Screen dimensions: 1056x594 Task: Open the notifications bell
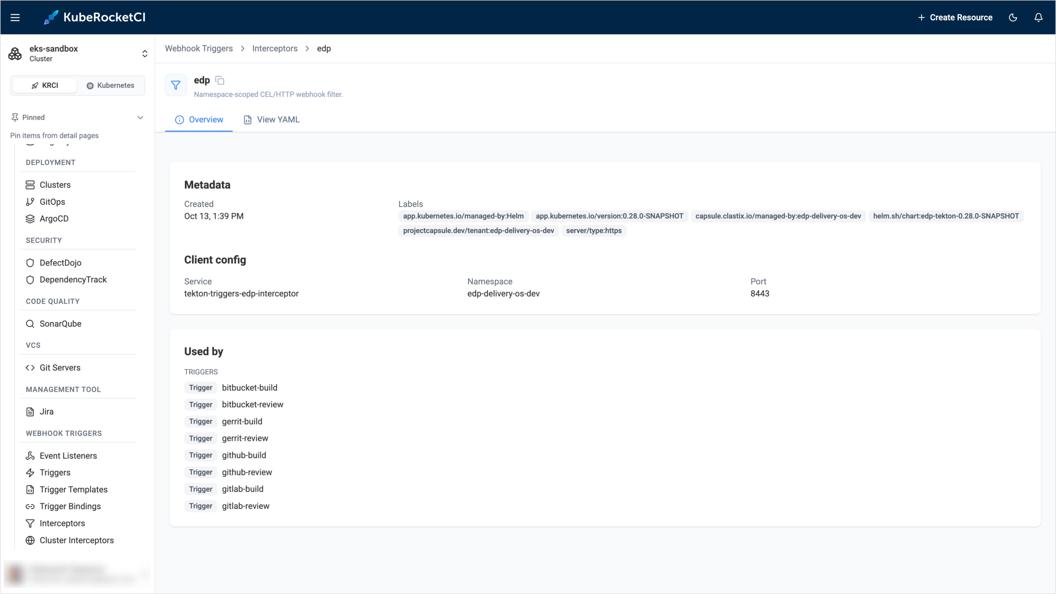click(x=1038, y=18)
